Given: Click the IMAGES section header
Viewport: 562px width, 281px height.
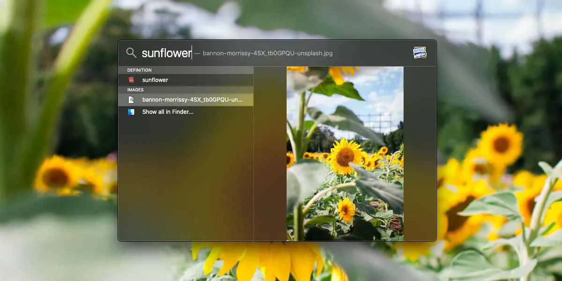Looking at the screenshot, I should point(135,90).
